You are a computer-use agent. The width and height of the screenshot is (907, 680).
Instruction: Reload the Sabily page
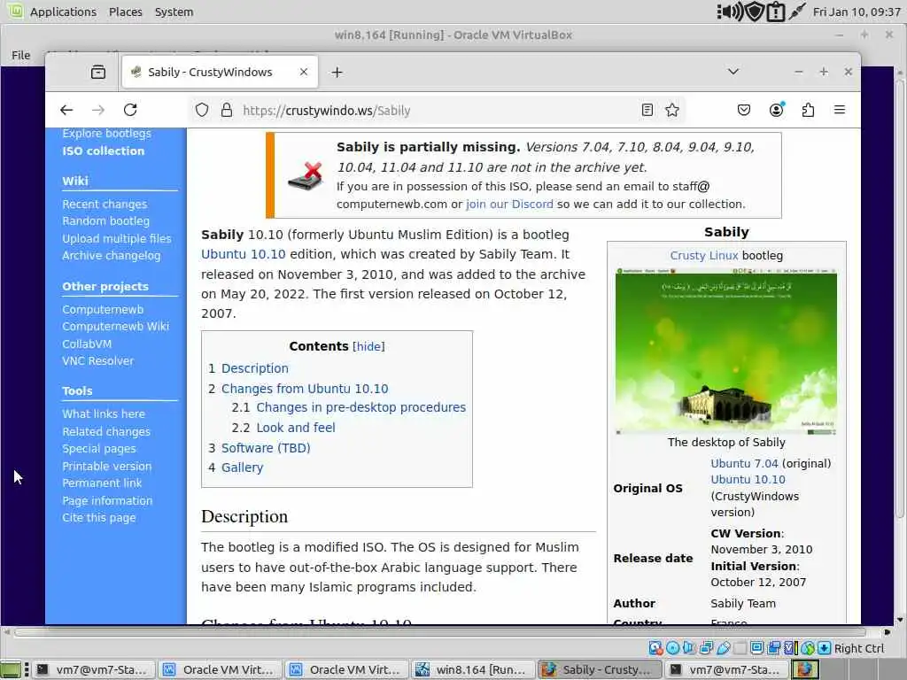(x=130, y=110)
